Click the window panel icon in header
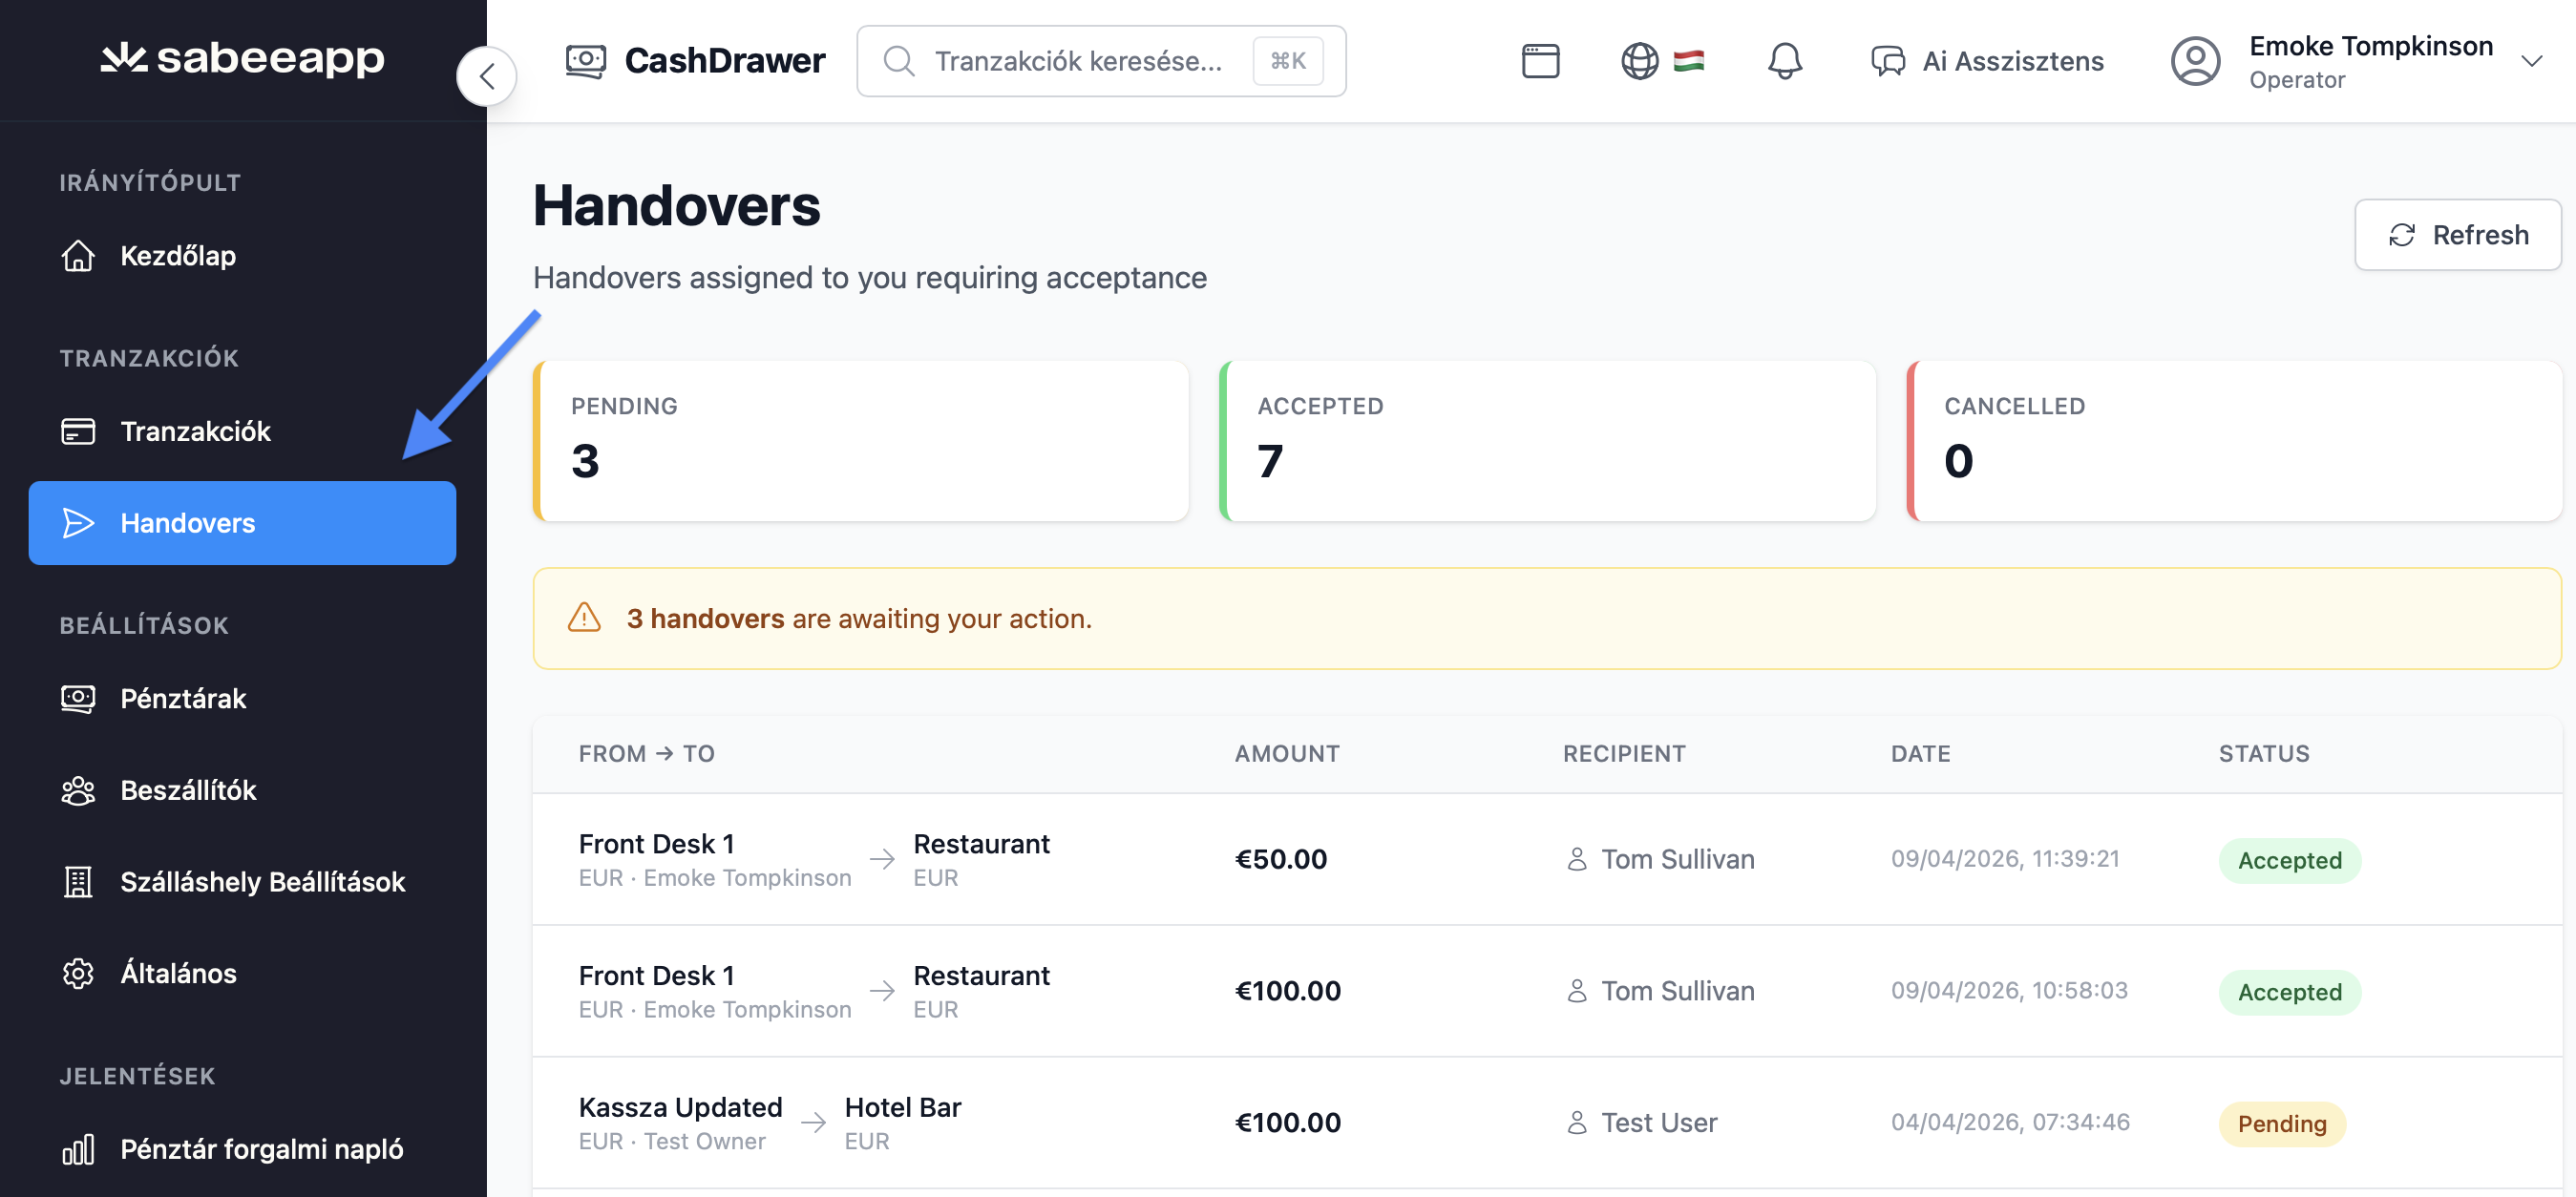Image resolution: width=2576 pixels, height=1197 pixels. 1540,61
